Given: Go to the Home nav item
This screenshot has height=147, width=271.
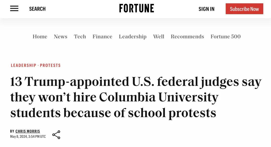Looking at the screenshot, I should pyautogui.click(x=40, y=36).
